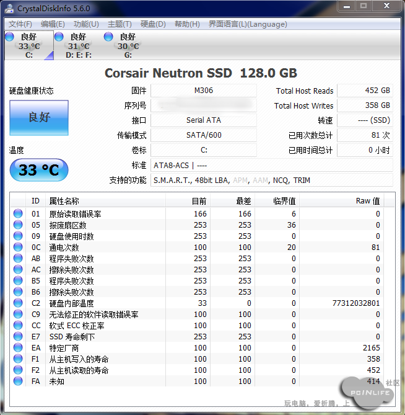Viewport: 405px width, 415px height.
Task: Click the Total Host Writes value 358 GB
Action: pyautogui.click(x=365, y=105)
